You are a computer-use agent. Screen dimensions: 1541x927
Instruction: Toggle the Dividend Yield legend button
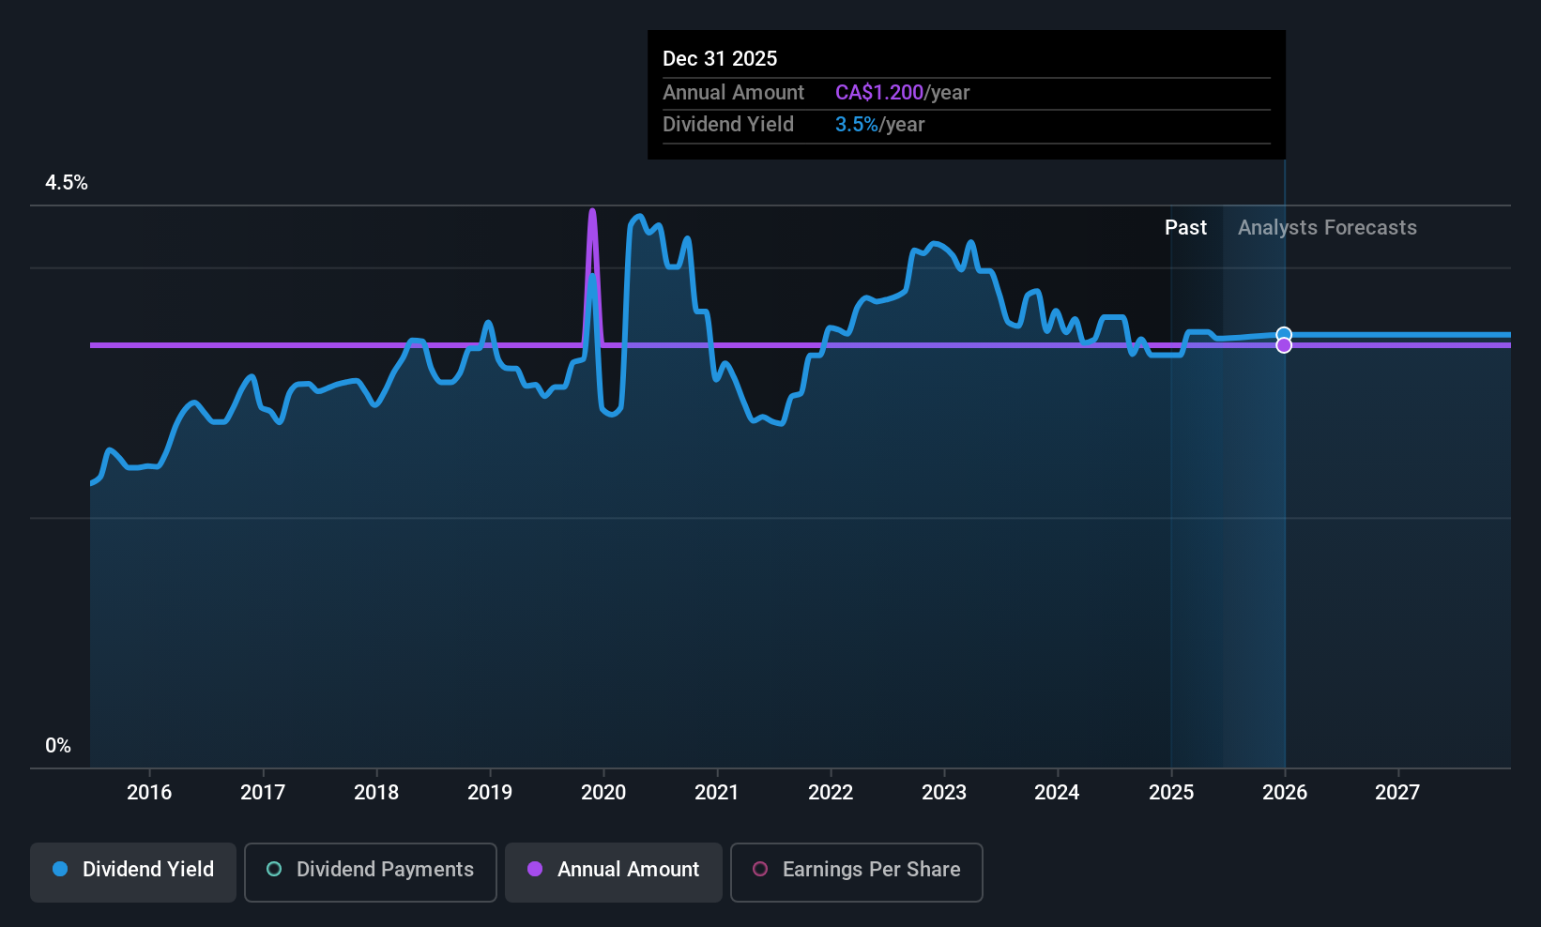[x=133, y=872]
